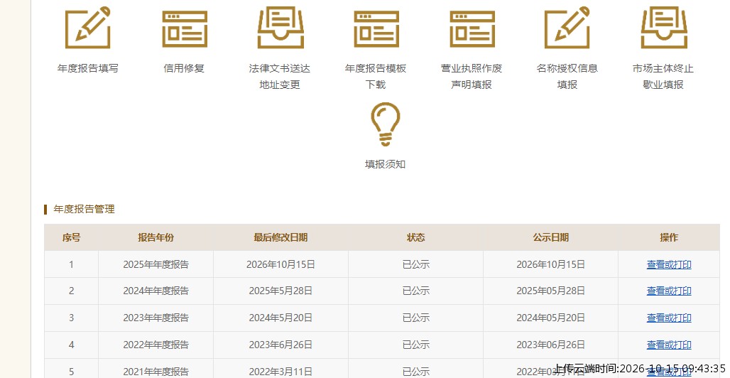The width and height of the screenshot is (730, 378).
Task: Click the 2025年5月28日 last-modified date
Action: tap(280, 291)
